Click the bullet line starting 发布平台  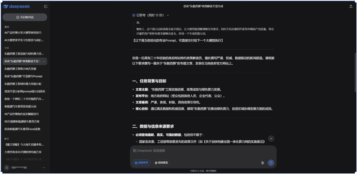180,96
